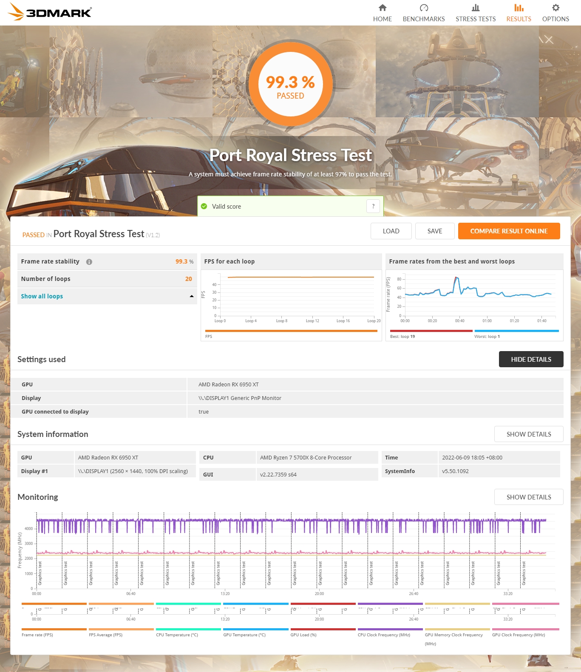Open the Stress Tests chart icon
Screen dimensions: 581x672
pyautogui.click(x=476, y=8)
